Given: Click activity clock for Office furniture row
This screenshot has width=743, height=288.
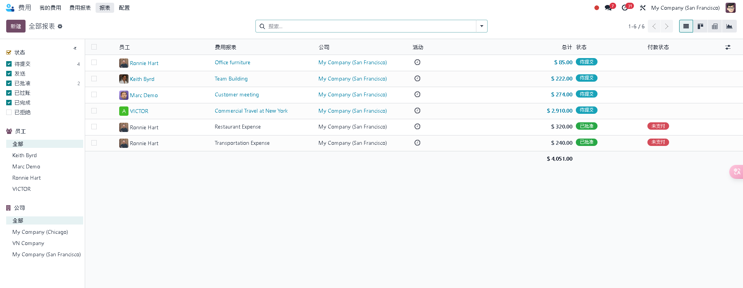Looking at the screenshot, I should point(417,62).
